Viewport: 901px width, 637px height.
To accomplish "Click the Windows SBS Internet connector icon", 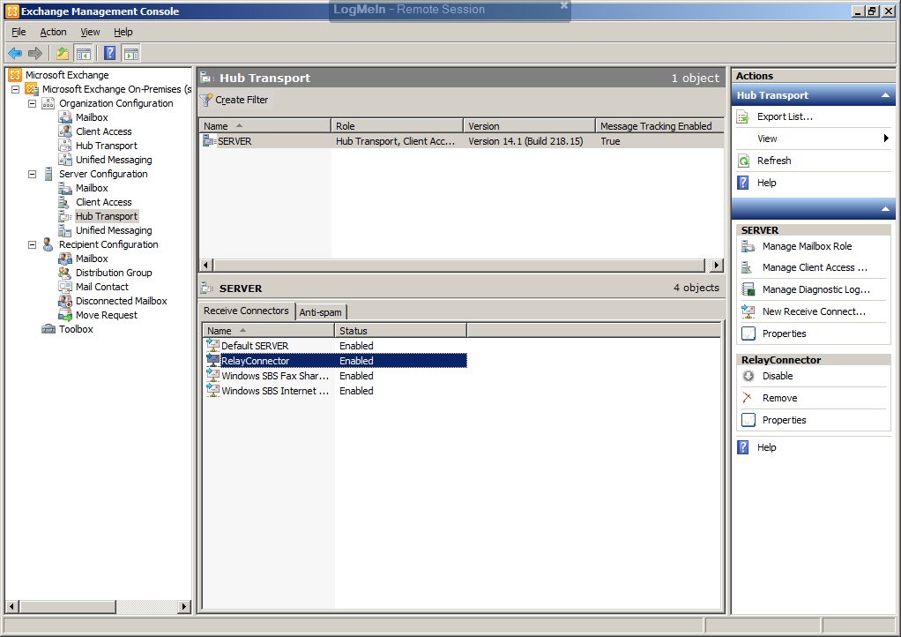I will (212, 390).
